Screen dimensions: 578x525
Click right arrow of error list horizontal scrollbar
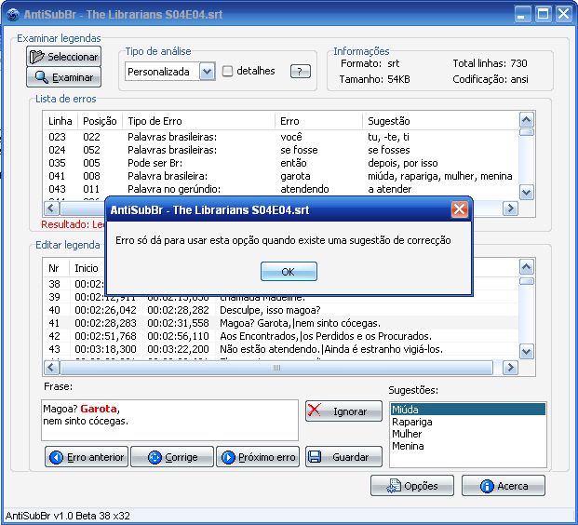tap(510, 209)
